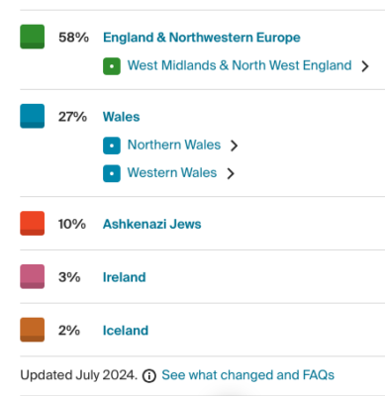Image resolution: width=385 pixels, height=396 pixels.
Task: Open See what changed and FAQs
Action: (x=248, y=375)
